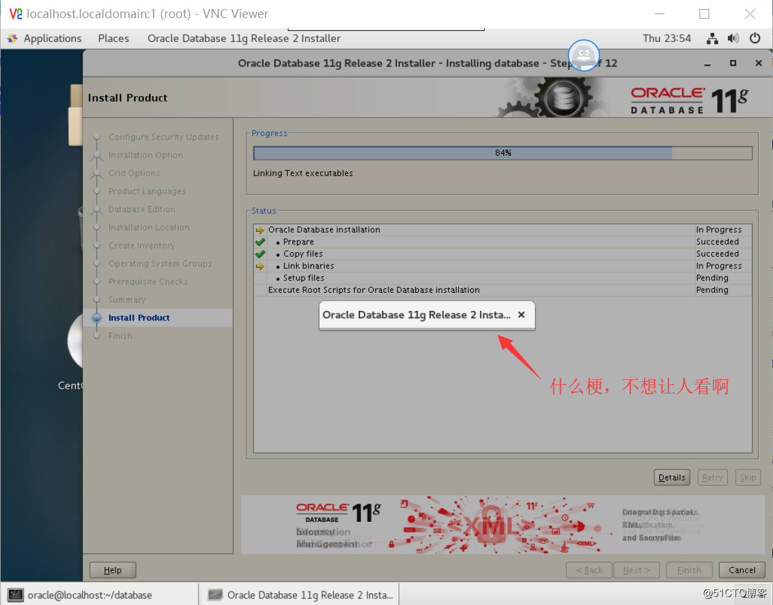Click the Skip button
This screenshot has width=773, height=605.
pyautogui.click(x=748, y=477)
